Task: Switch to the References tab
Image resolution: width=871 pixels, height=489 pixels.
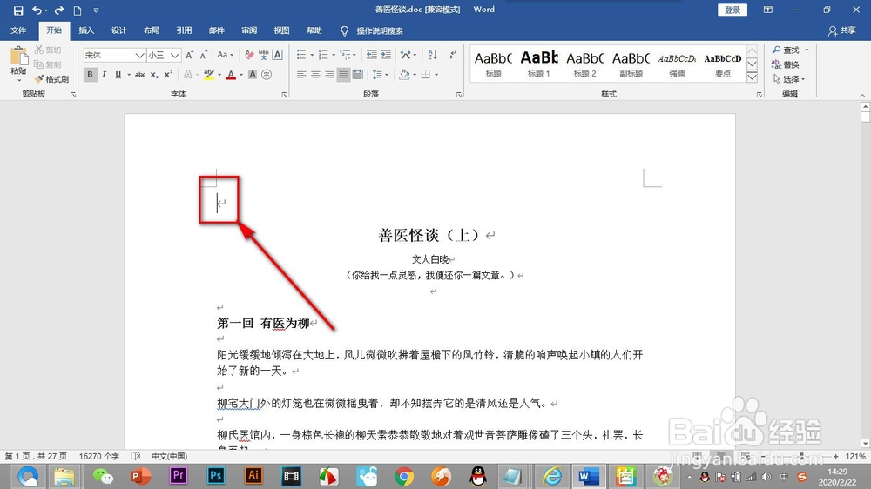Action: (184, 30)
